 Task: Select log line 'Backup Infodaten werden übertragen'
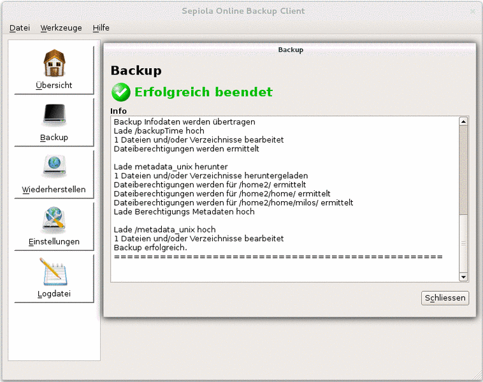pos(185,122)
